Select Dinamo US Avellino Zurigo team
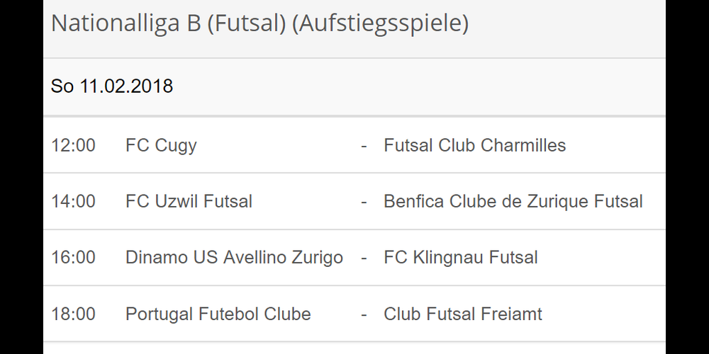The image size is (709, 354). pyautogui.click(x=234, y=257)
